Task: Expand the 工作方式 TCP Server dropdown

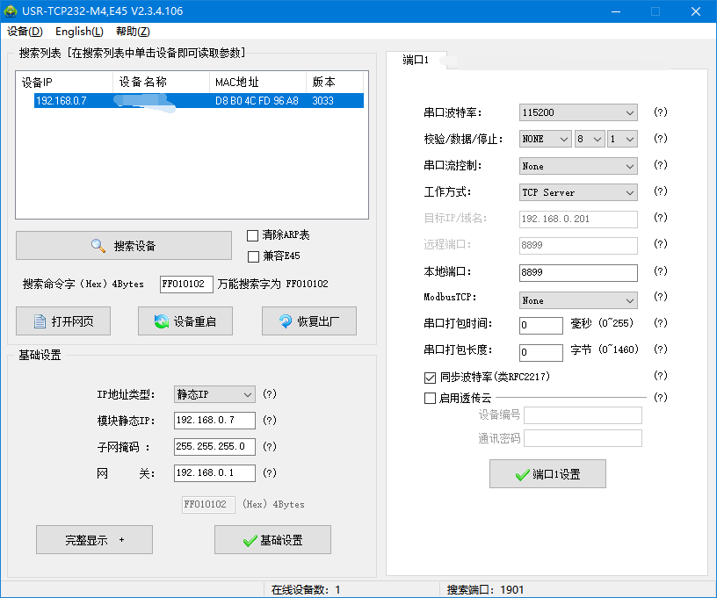Action: coord(578,192)
